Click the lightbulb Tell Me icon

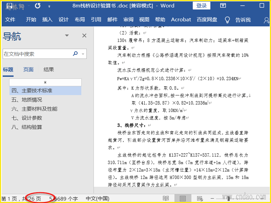227,20
